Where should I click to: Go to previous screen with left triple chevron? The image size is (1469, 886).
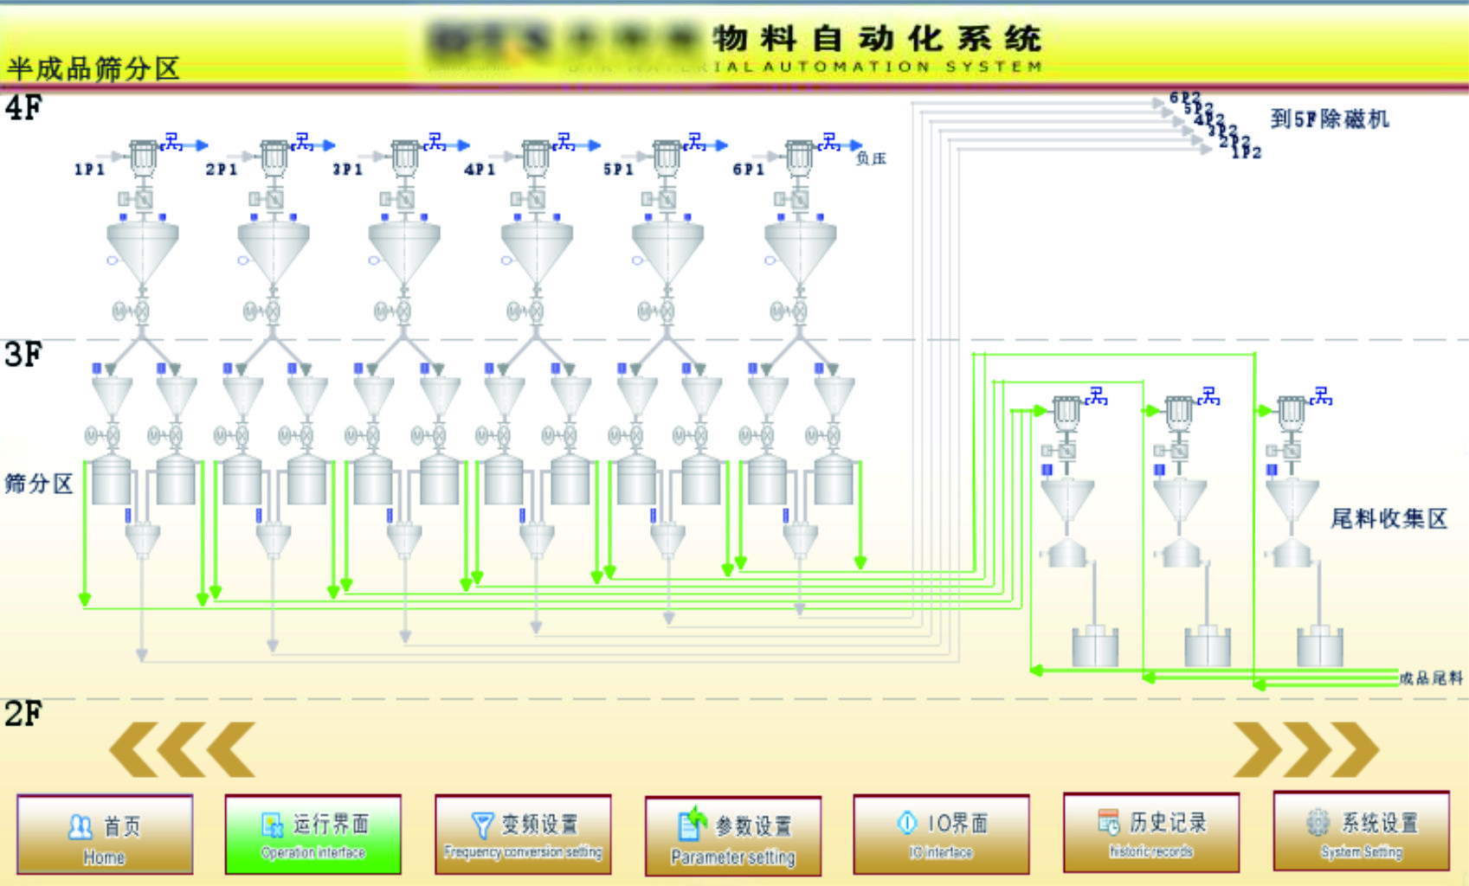(x=183, y=749)
